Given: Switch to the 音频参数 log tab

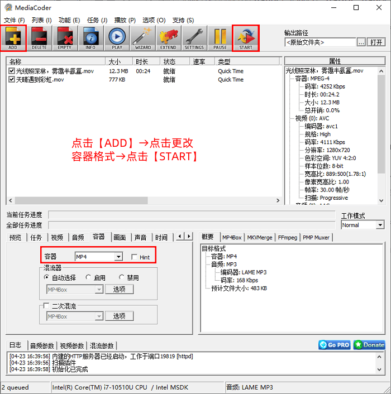Looking at the screenshot, I should (x=42, y=346).
